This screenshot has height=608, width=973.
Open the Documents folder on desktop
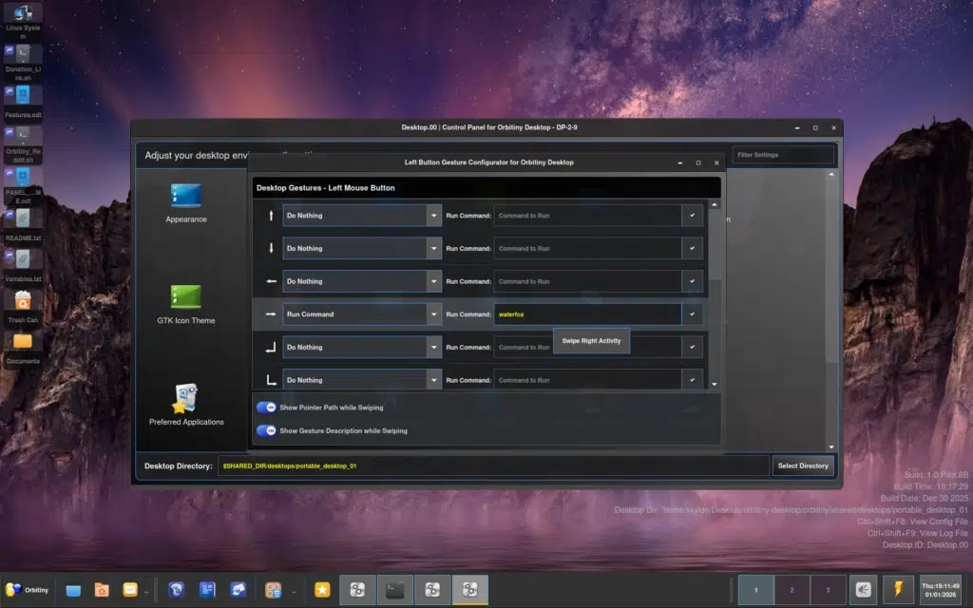pos(23,342)
